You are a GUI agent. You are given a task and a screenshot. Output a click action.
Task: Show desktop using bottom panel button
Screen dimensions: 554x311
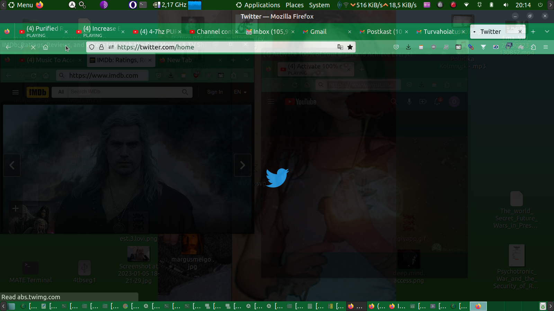[x=12, y=306]
